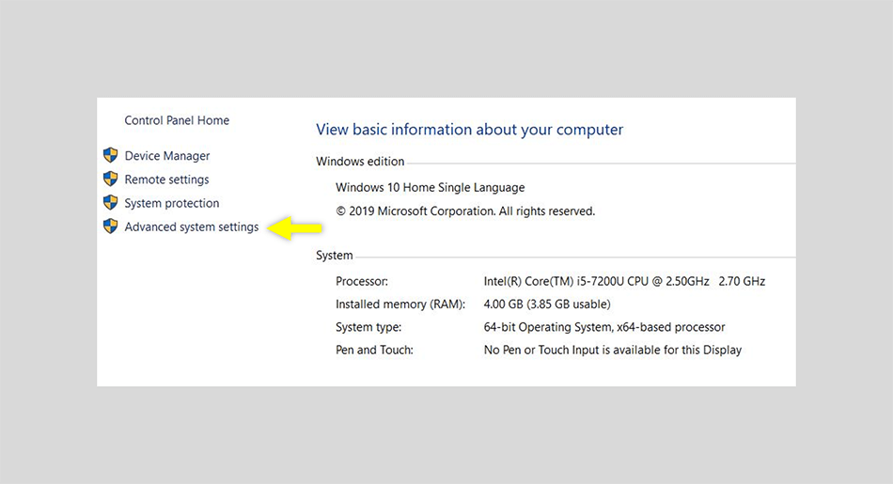Select the value '64-bit Operating System, x64-based processor'
This screenshot has height=484, width=893.
604,327
